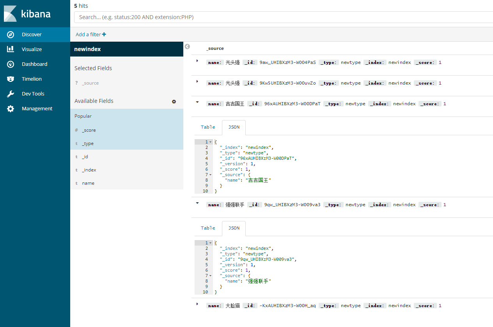Click the Available Fields heading
The width and height of the screenshot is (493, 327).
point(94,101)
